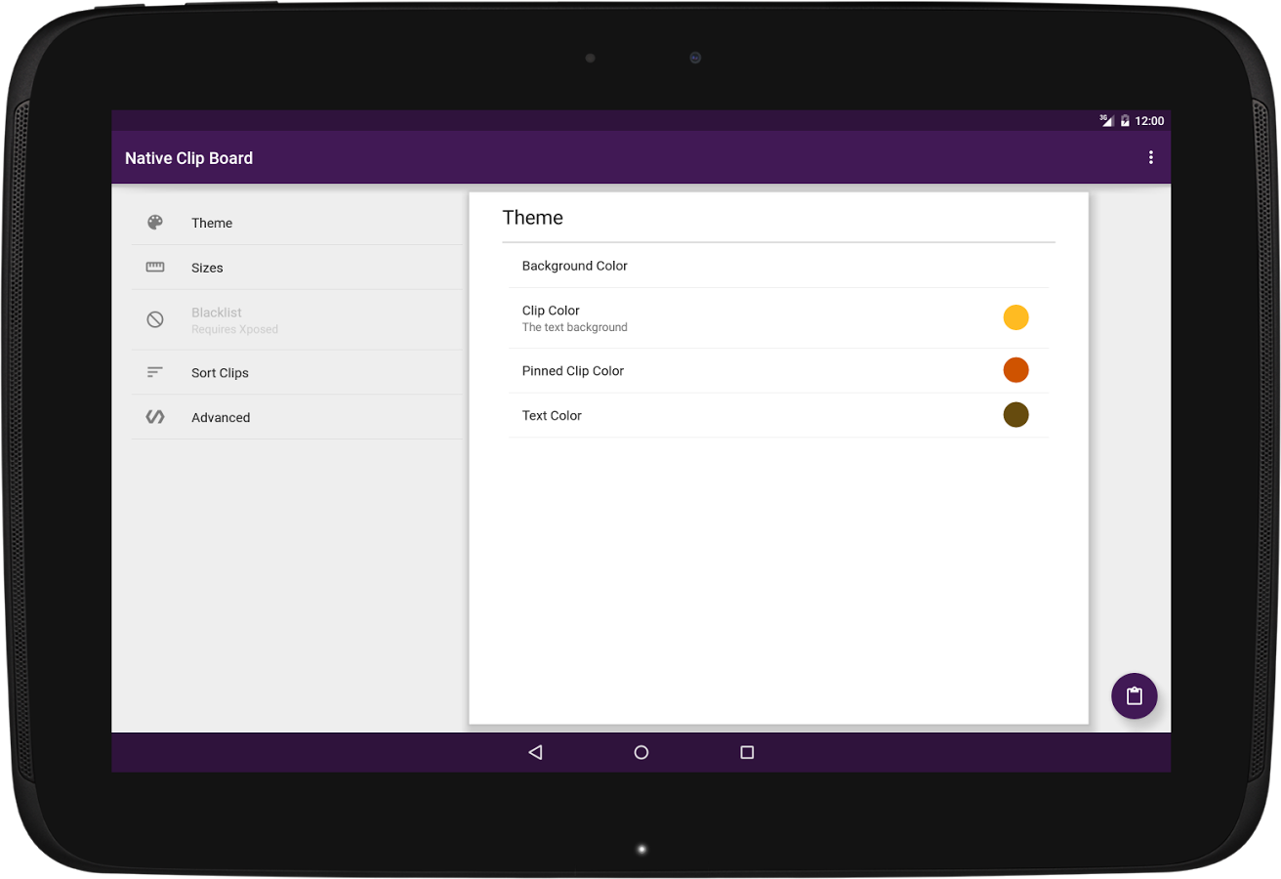Click the Native Clip Board title
1281x879 pixels.
(x=188, y=157)
